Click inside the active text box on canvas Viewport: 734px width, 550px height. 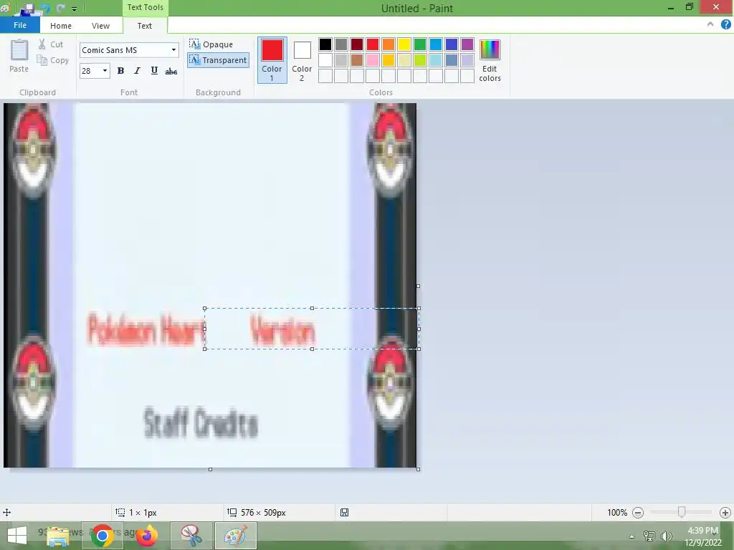[312, 328]
